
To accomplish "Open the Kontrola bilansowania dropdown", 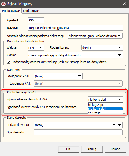I will click(95, 36).
